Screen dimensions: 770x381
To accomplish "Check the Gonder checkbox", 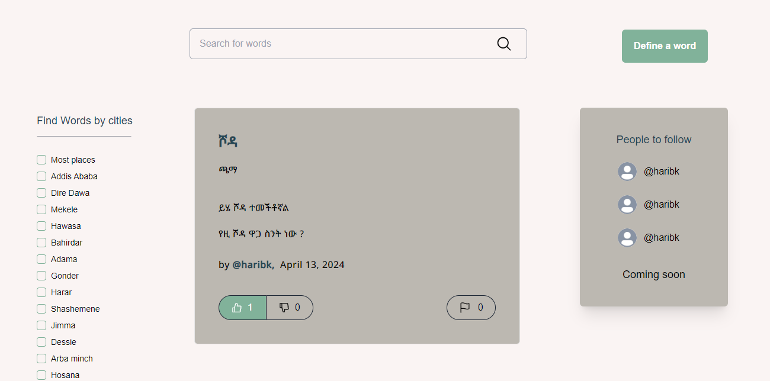I will 41,276.
